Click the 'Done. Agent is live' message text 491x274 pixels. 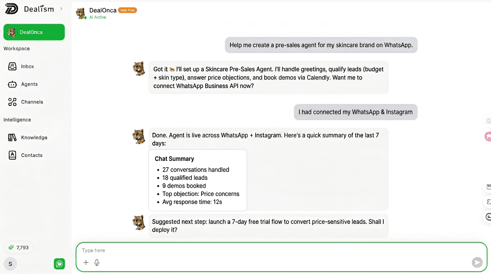[265, 139]
